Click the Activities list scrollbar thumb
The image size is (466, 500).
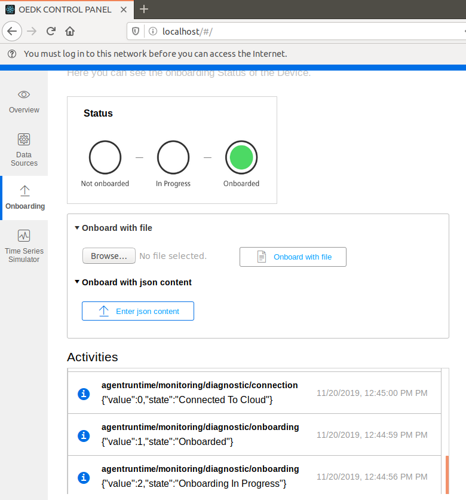click(447, 474)
